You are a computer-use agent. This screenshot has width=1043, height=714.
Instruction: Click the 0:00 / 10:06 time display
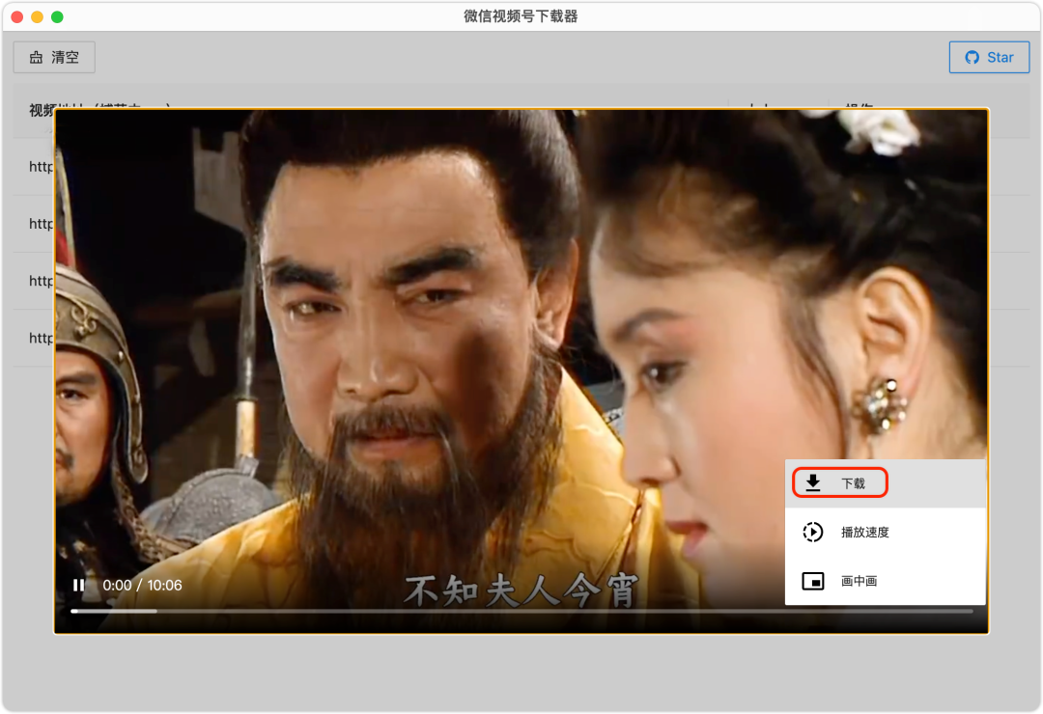point(142,585)
